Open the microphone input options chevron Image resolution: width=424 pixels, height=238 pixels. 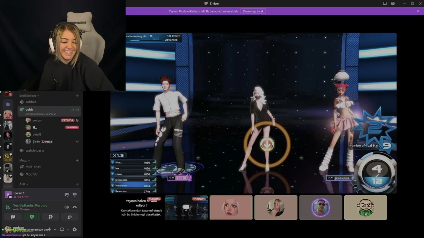[55, 229]
